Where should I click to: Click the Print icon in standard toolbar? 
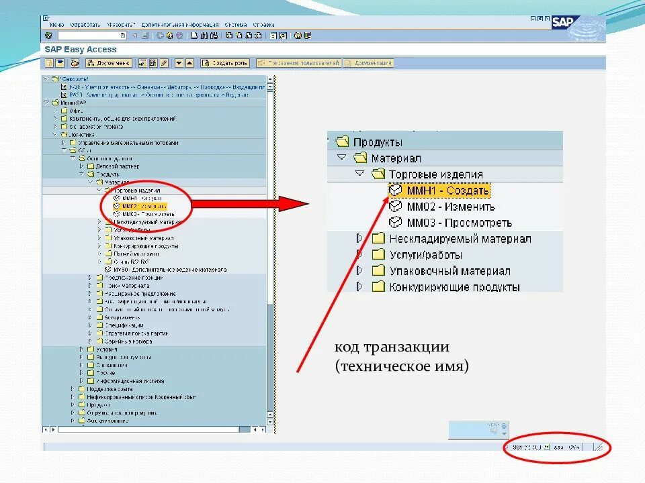194,36
